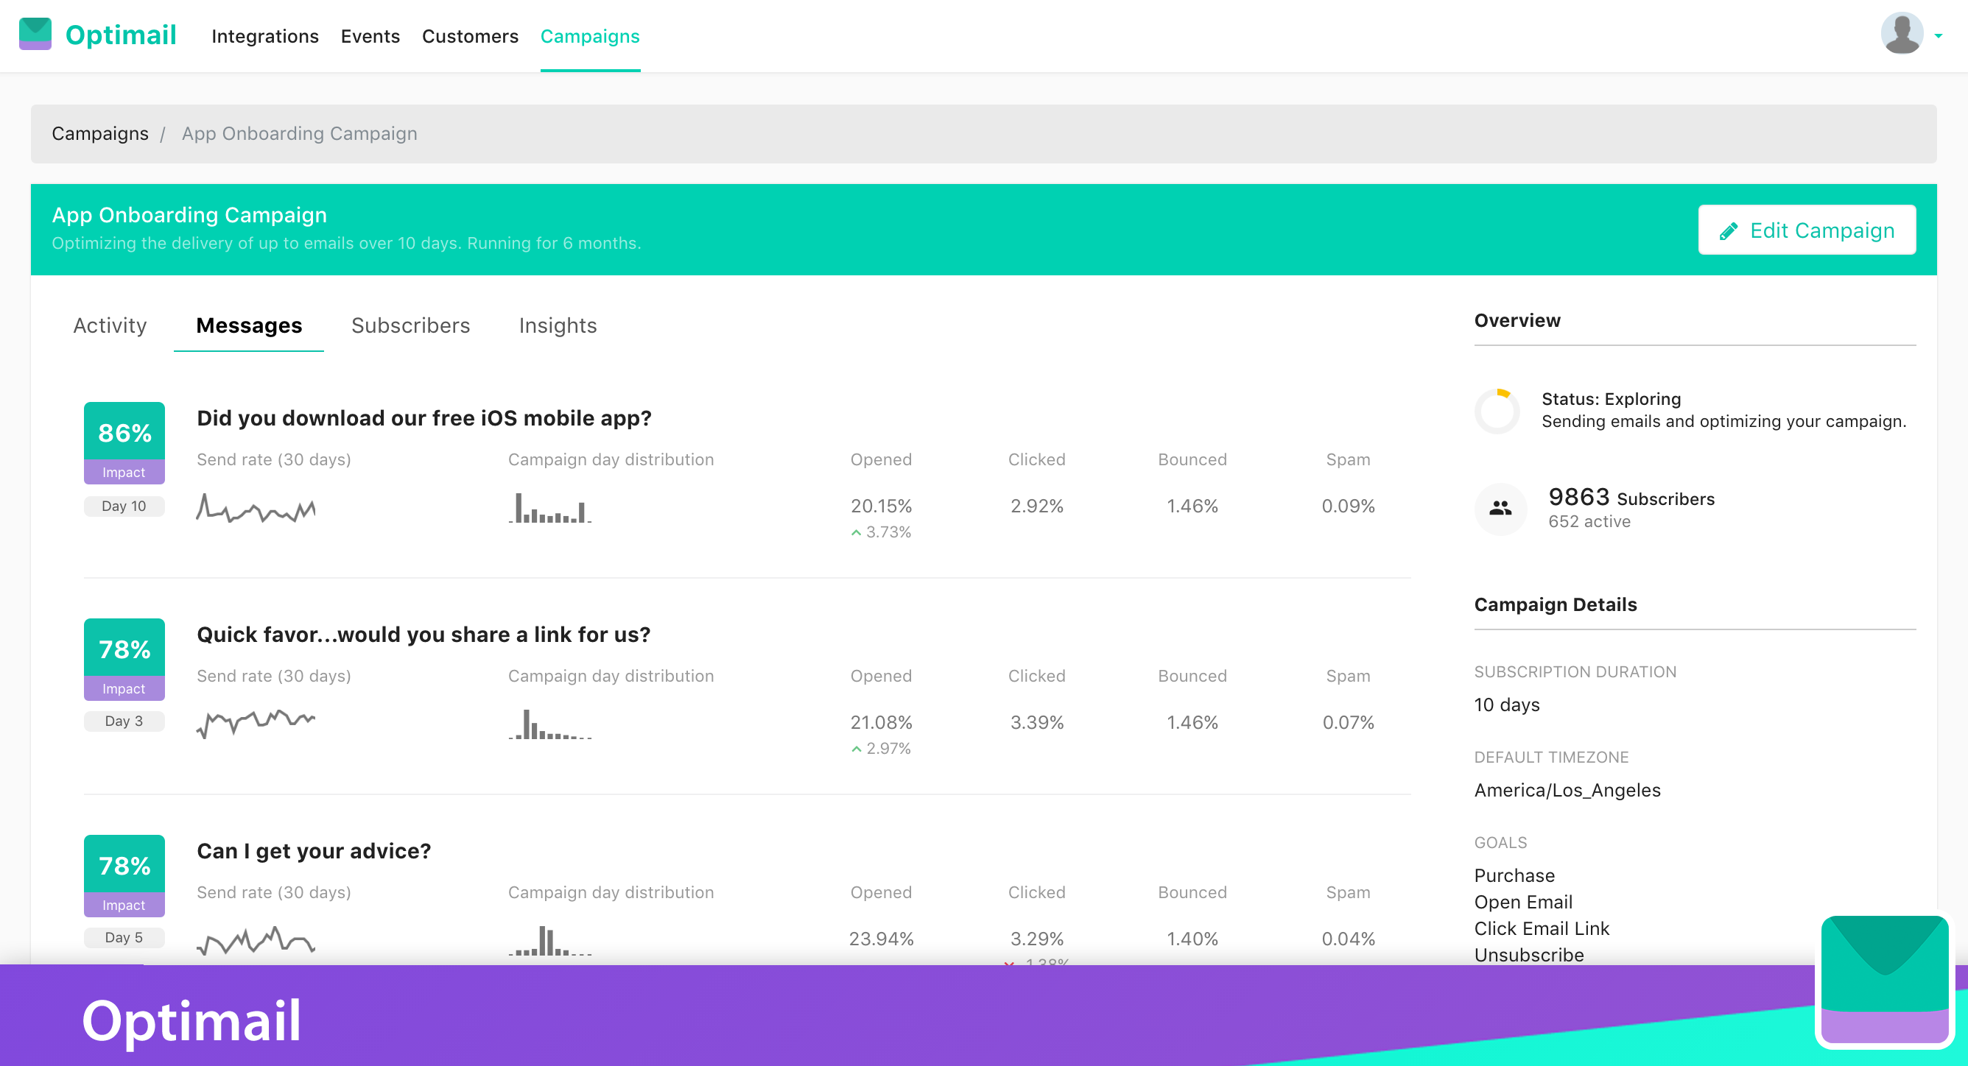Click the 20.15% opened value

pyautogui.click(x=881, y=506)
